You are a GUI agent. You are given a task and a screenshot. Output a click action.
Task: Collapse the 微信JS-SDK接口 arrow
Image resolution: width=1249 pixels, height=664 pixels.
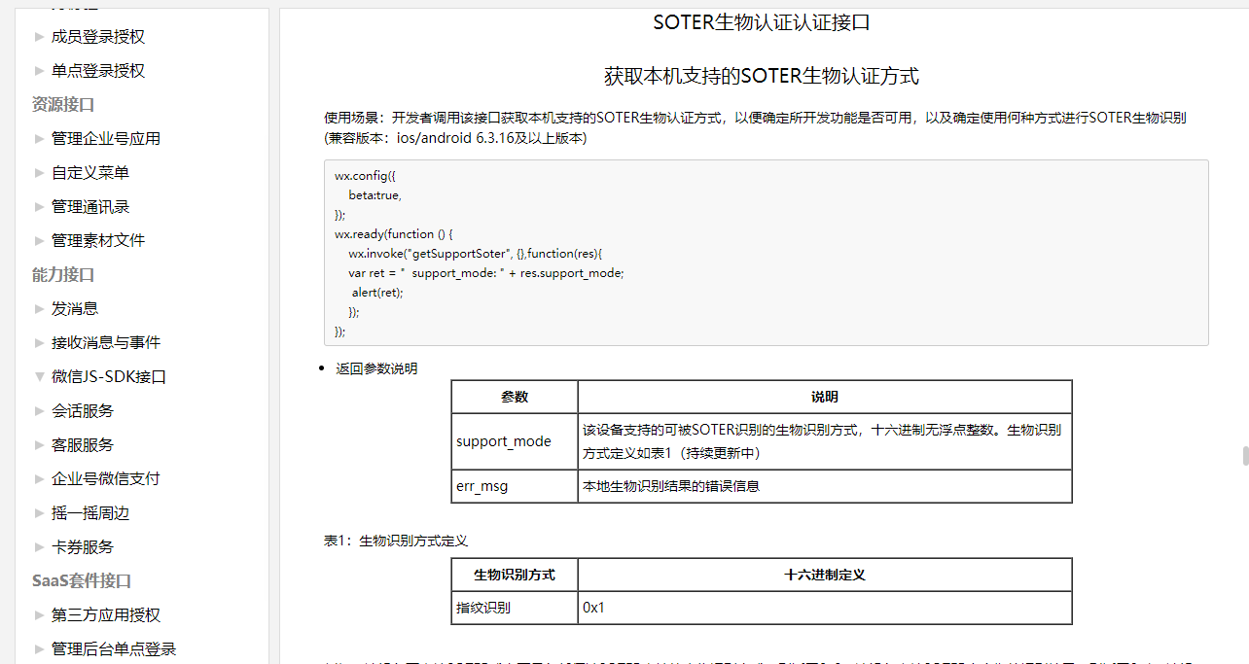click(x=39, y=377)
